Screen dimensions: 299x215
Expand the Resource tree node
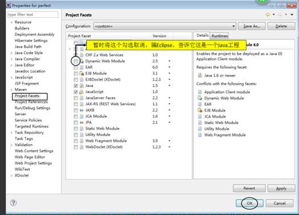pos(11,22)
